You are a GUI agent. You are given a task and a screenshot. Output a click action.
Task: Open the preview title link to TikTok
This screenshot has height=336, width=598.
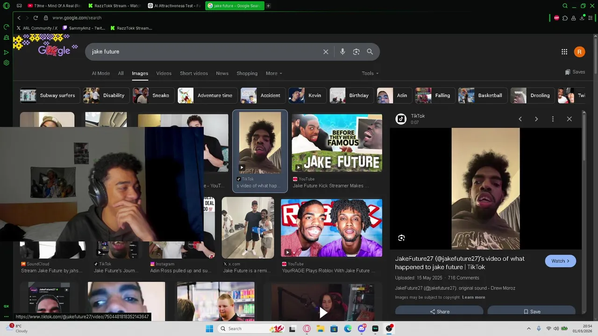point(460,263)
